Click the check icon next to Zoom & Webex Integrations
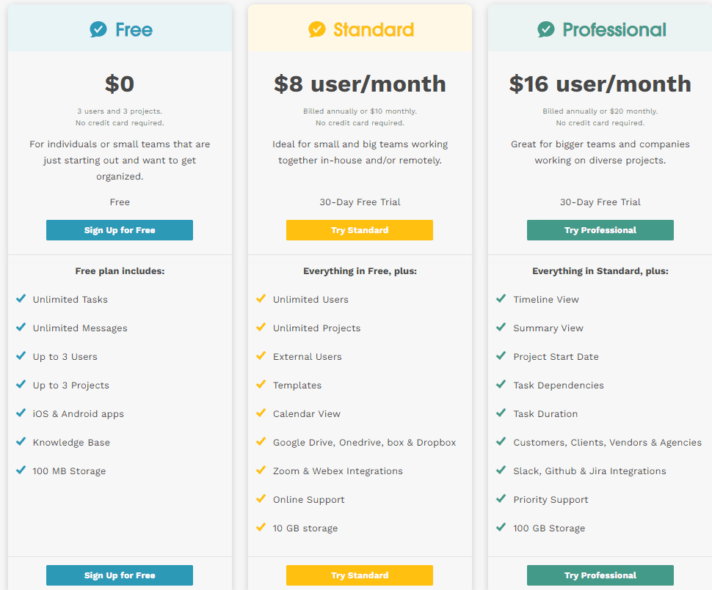Screen dimensions: 712x590 point(260,470)
